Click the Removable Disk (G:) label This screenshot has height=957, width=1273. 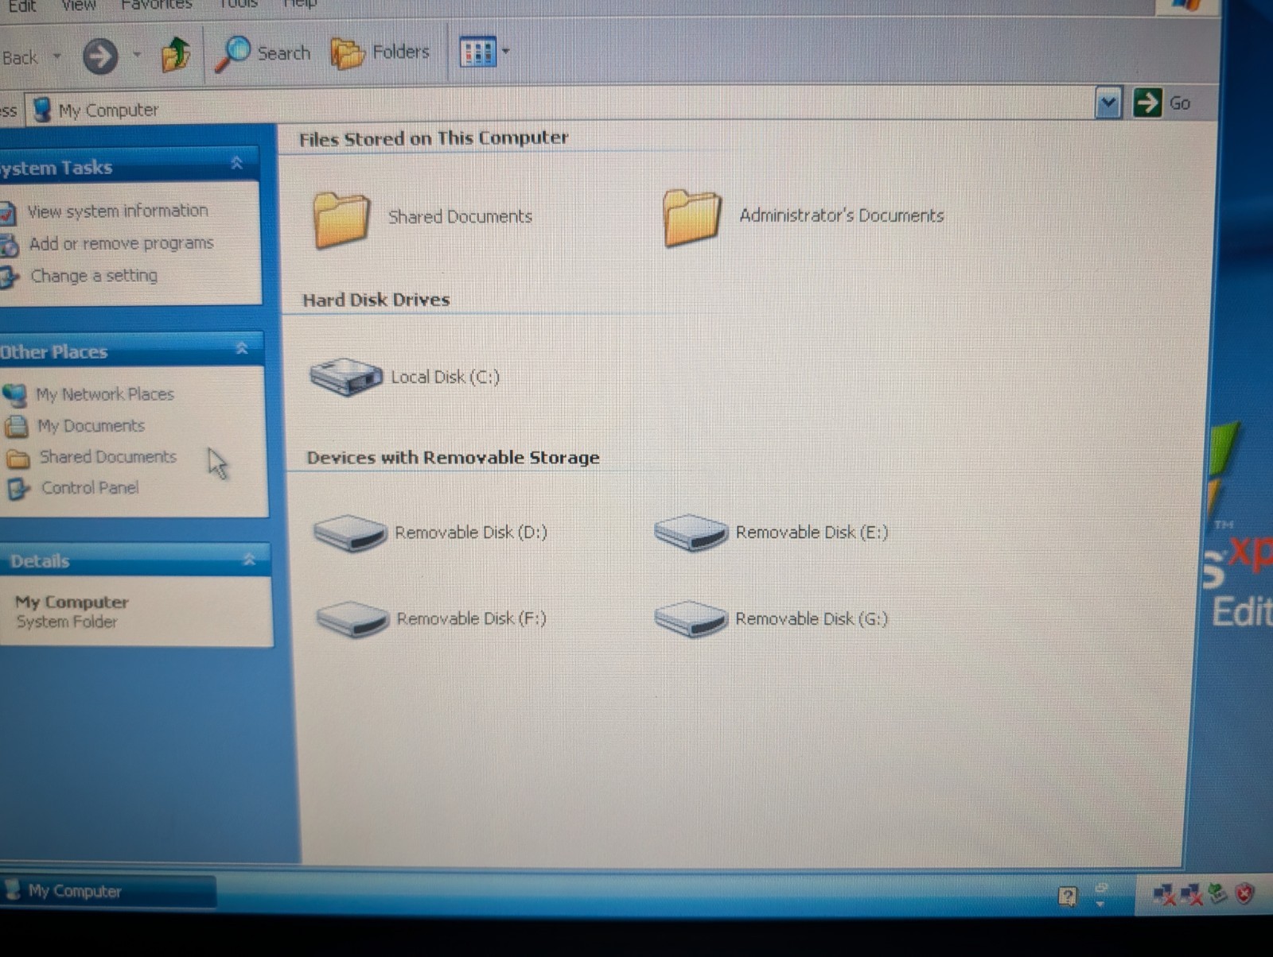click(812, 618)
